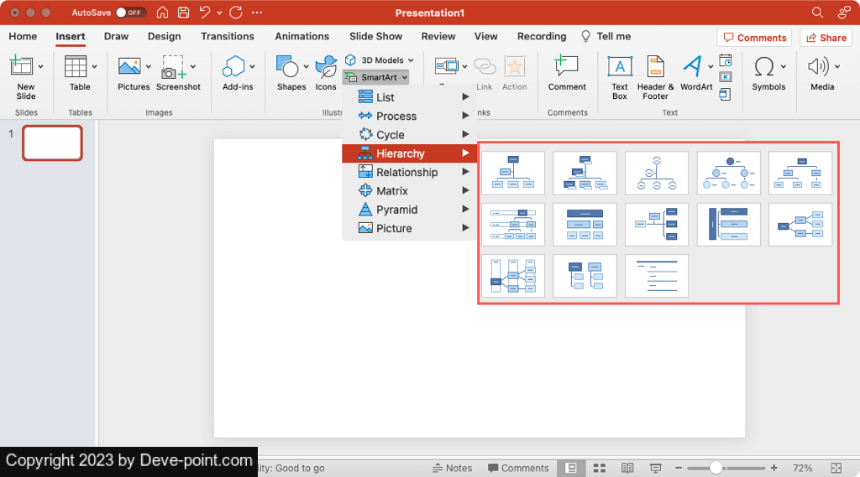Enable Normal view in status bar
The height and width of the screenshot is (477, 860).
[x=571, y=468]
